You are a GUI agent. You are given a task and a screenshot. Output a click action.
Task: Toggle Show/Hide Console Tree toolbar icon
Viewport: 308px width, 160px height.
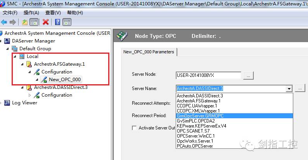pyautogui.click(x=34, y=22)
